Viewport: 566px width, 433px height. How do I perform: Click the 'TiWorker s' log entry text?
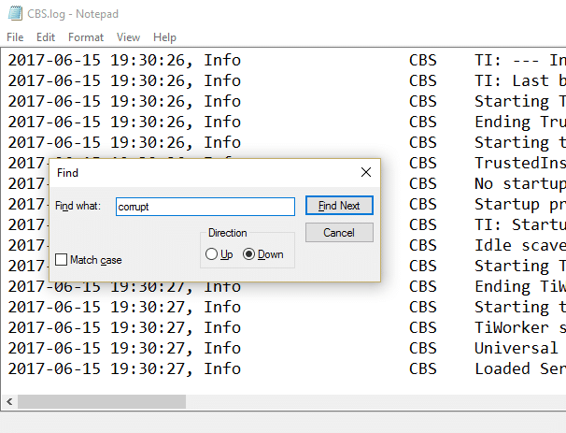520,328
